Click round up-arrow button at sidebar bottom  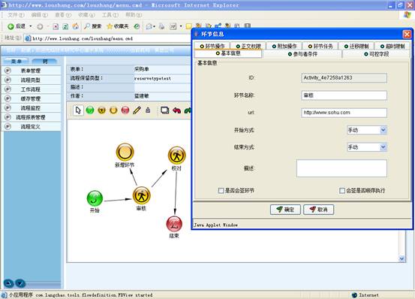tap(9, 283)
